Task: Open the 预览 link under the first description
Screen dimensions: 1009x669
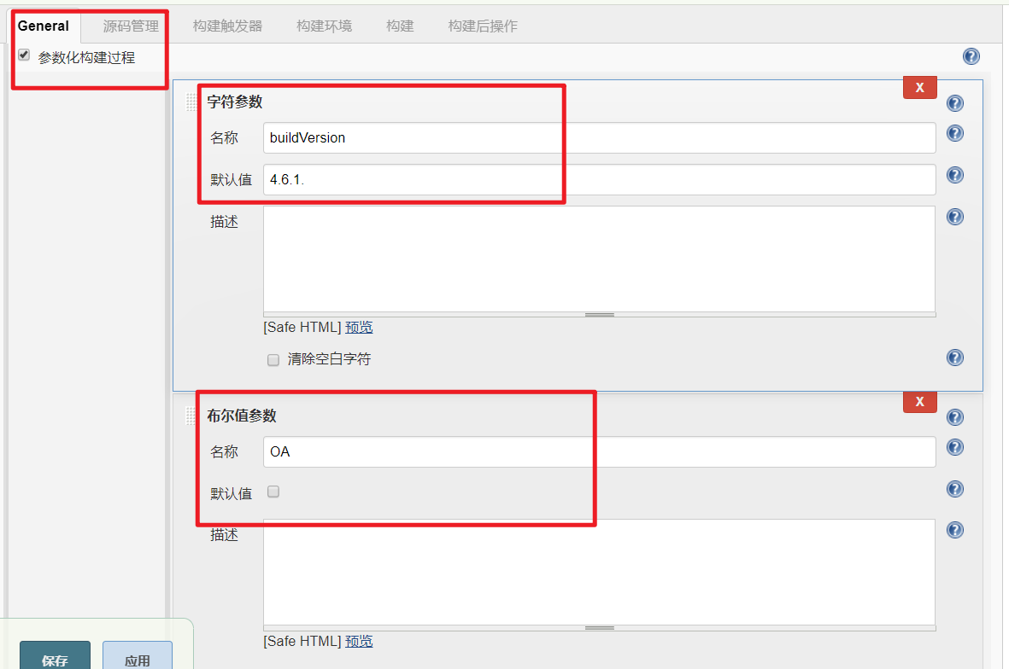Action: 358,327
